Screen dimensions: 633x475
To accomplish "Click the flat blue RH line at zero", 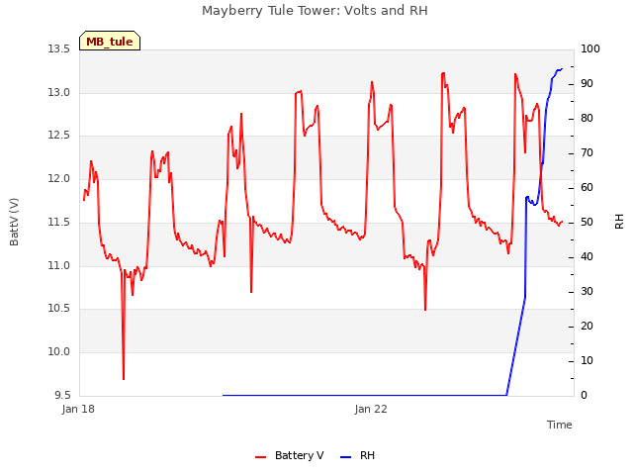I will [x=365, y=395].
